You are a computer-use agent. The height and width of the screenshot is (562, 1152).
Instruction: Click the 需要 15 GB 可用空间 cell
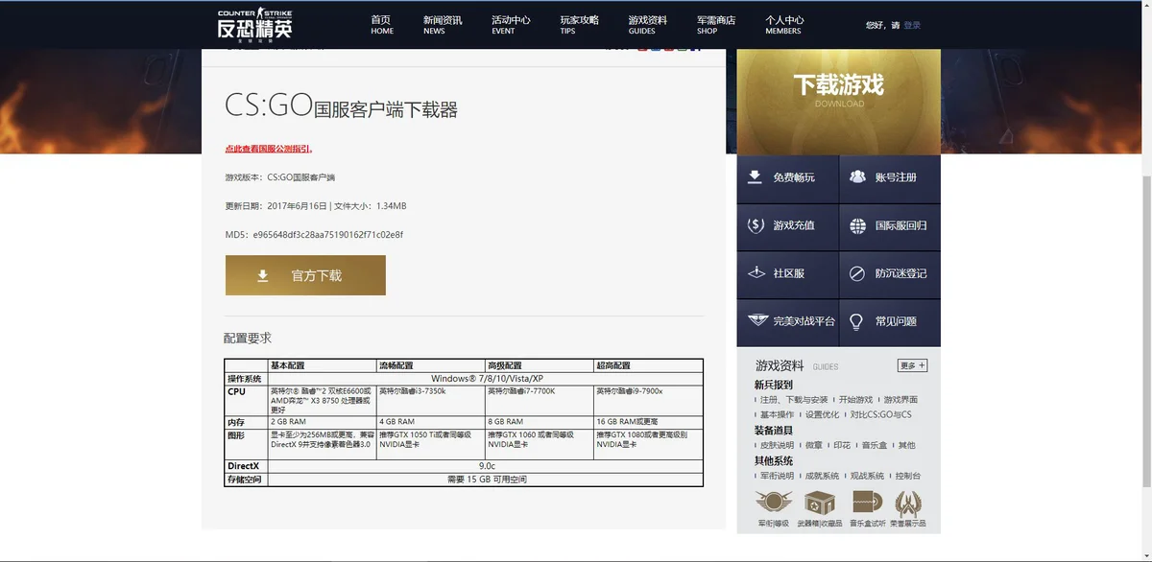coord(487,479)
